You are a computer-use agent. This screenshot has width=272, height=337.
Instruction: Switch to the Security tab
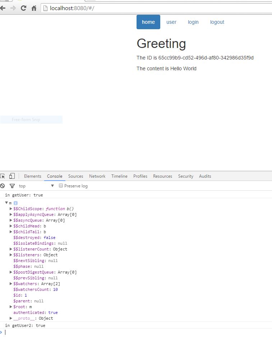pos(186,176)
